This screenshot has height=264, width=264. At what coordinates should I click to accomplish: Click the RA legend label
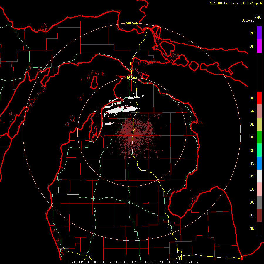tap(252, 150)
